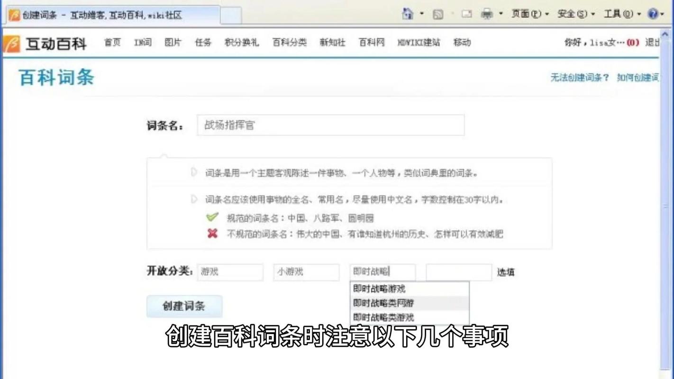Open the print options dropdown arrow
This screenshot has height=379, width=674.
(501, 14)
